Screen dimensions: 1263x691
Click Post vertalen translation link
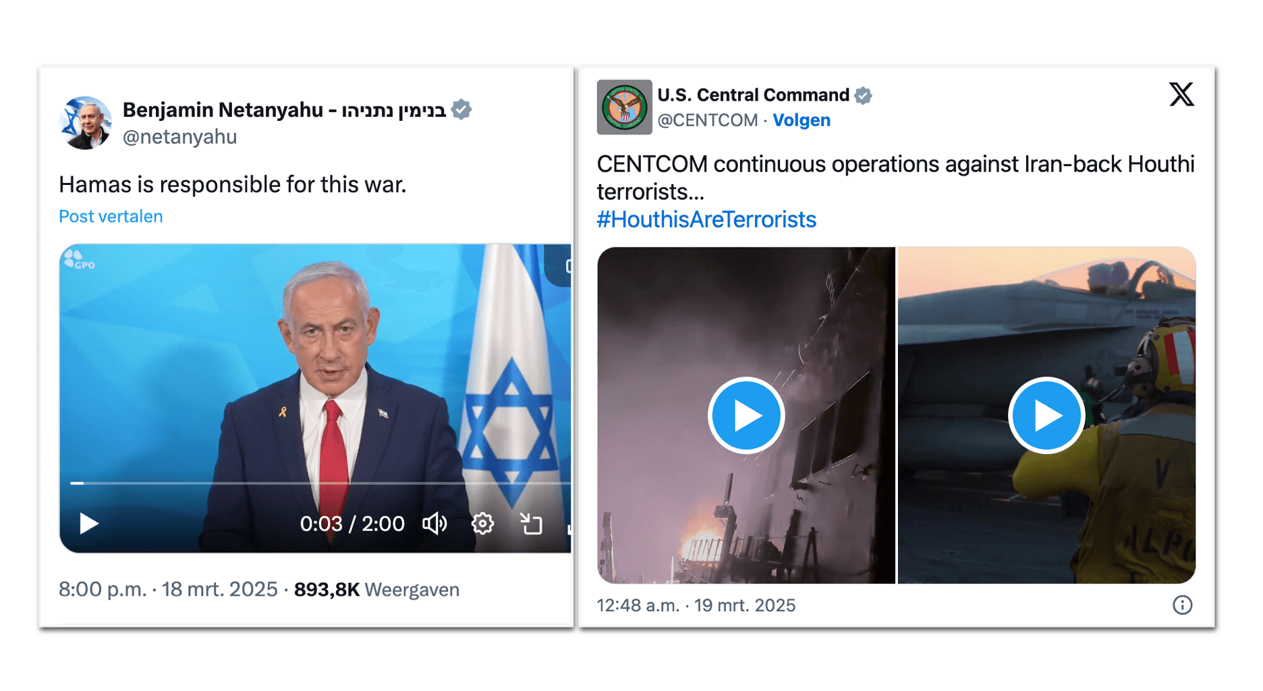[x=111, y=216]
